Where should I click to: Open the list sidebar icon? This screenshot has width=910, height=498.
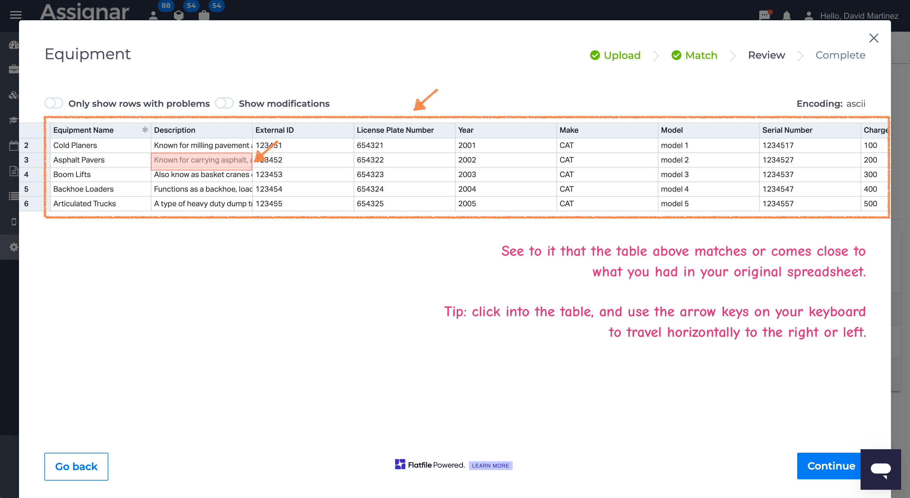[13, 196]
